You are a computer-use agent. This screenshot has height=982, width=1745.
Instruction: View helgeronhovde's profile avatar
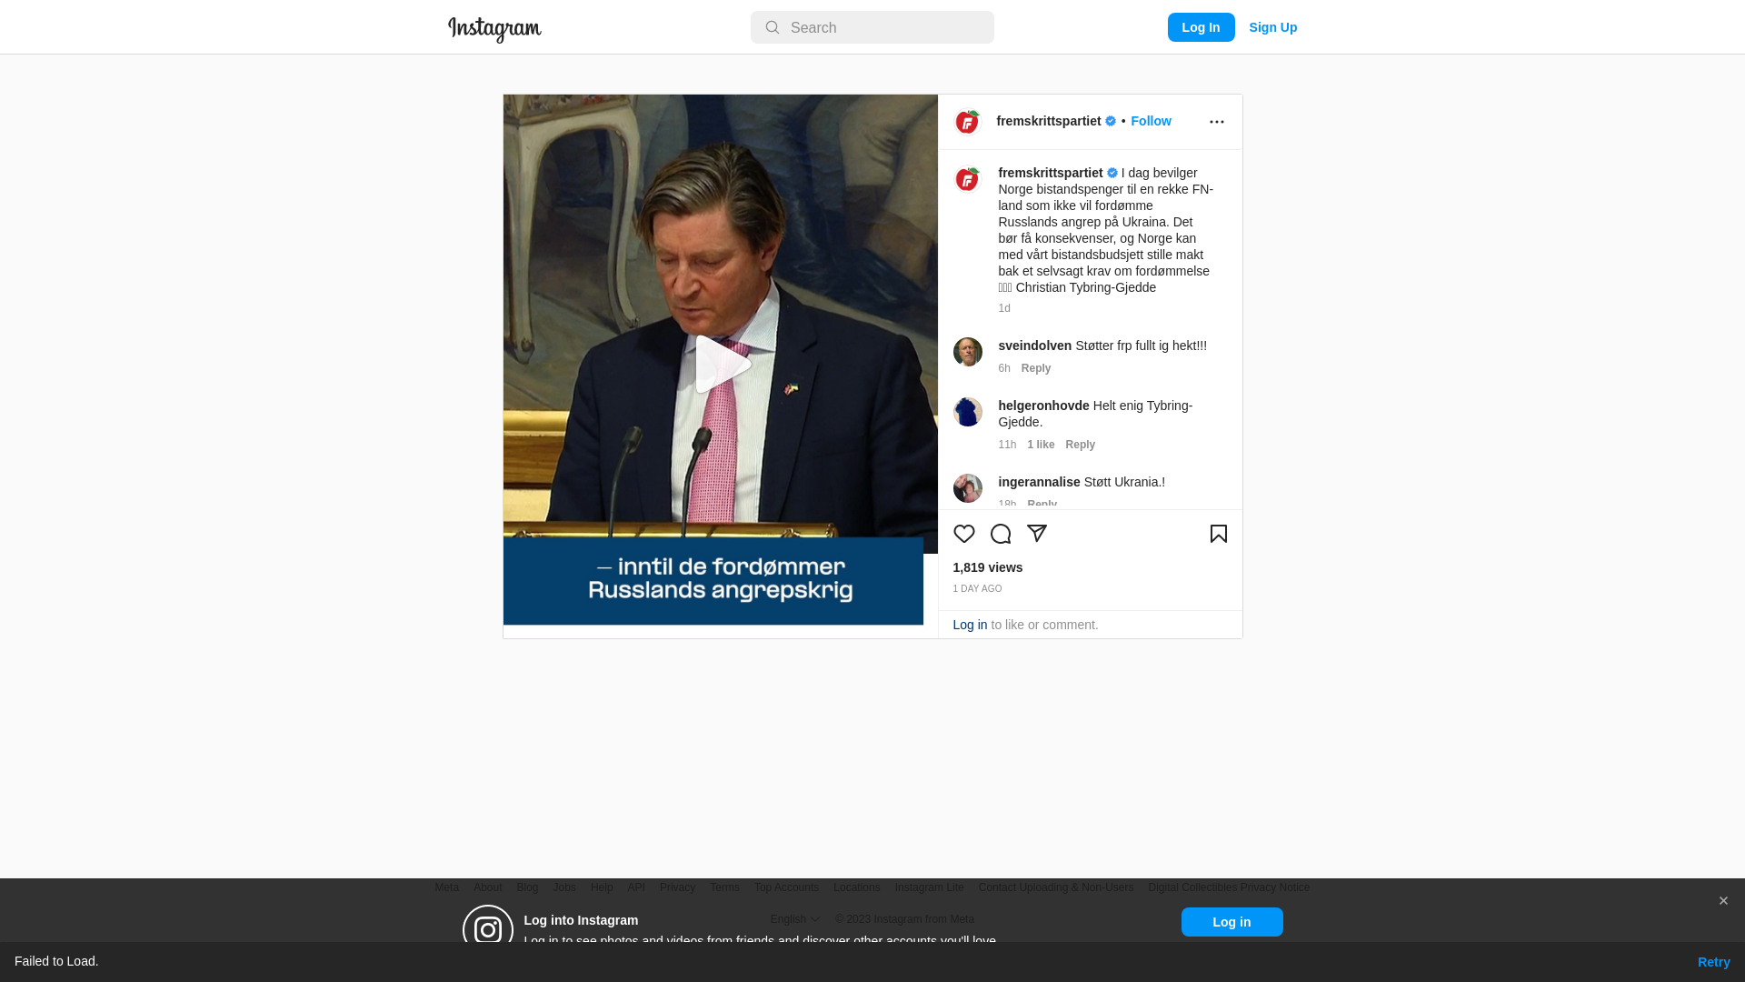tap(967, 412)
